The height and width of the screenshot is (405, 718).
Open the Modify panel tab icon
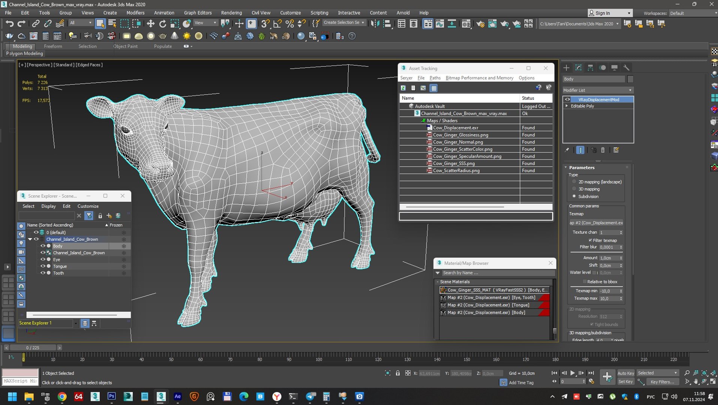[x=578, y=68]
